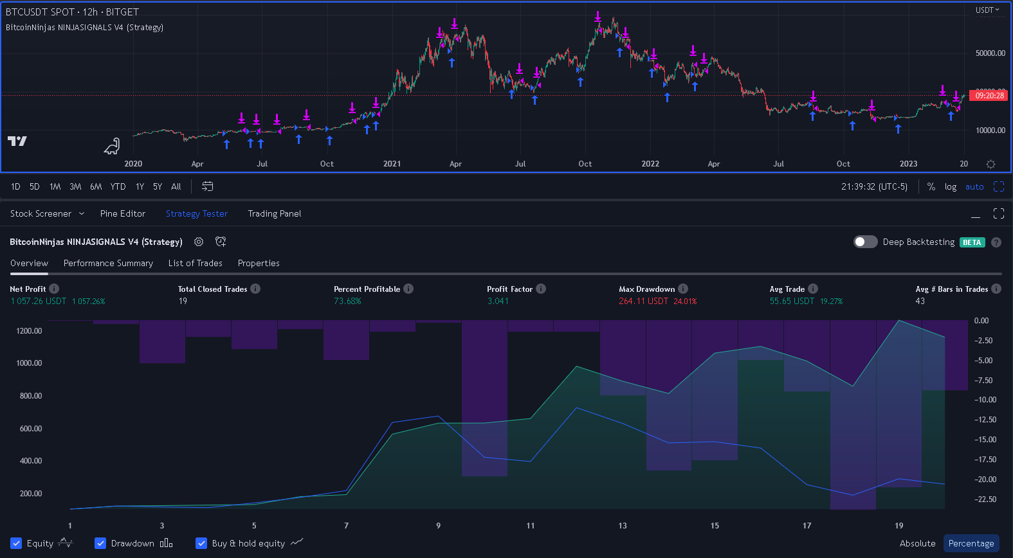Show Avg # Bars in Trades info icon

[x=996, y=289]
